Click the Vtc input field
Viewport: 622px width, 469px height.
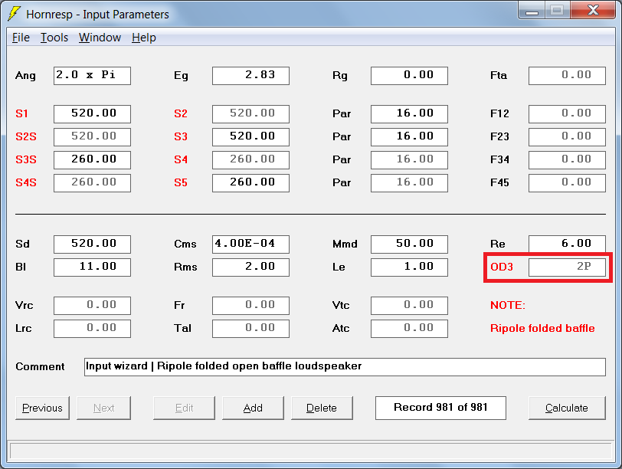coord(409,306)
